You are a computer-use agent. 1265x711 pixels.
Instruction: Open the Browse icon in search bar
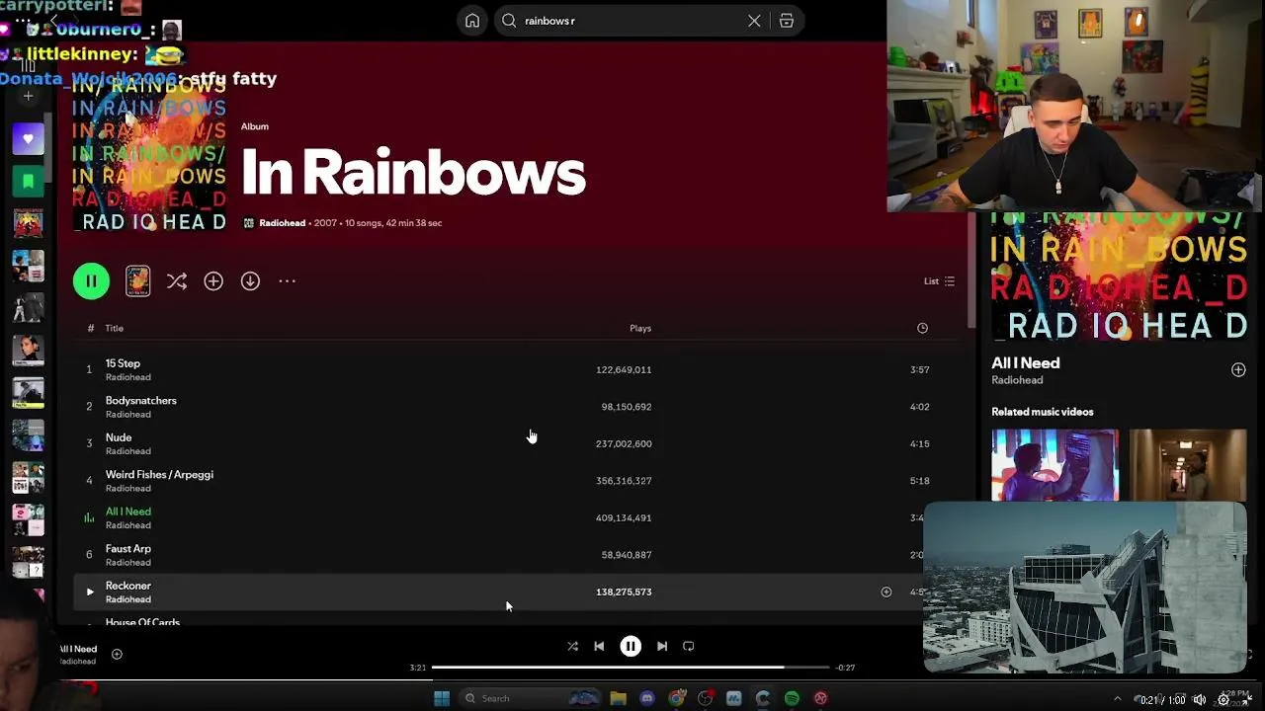pos(787,21)
